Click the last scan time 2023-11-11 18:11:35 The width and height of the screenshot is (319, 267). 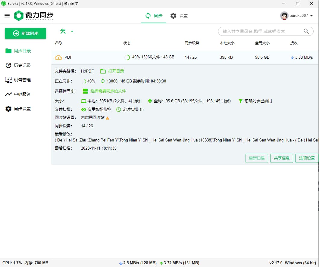point(99,148)
